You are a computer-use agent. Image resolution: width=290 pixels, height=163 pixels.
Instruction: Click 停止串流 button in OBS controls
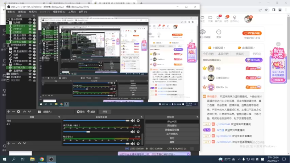tap(172, 121)
